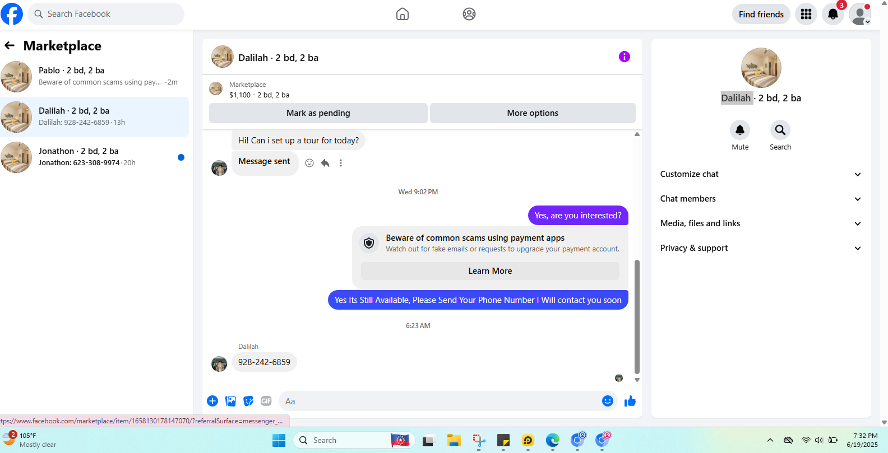Click the 'Dalilah · 2 bd, 2 ba' chat header title
The height and width of the screenshot is (453, 888).
pyautogui.click(x=278, y=58)
